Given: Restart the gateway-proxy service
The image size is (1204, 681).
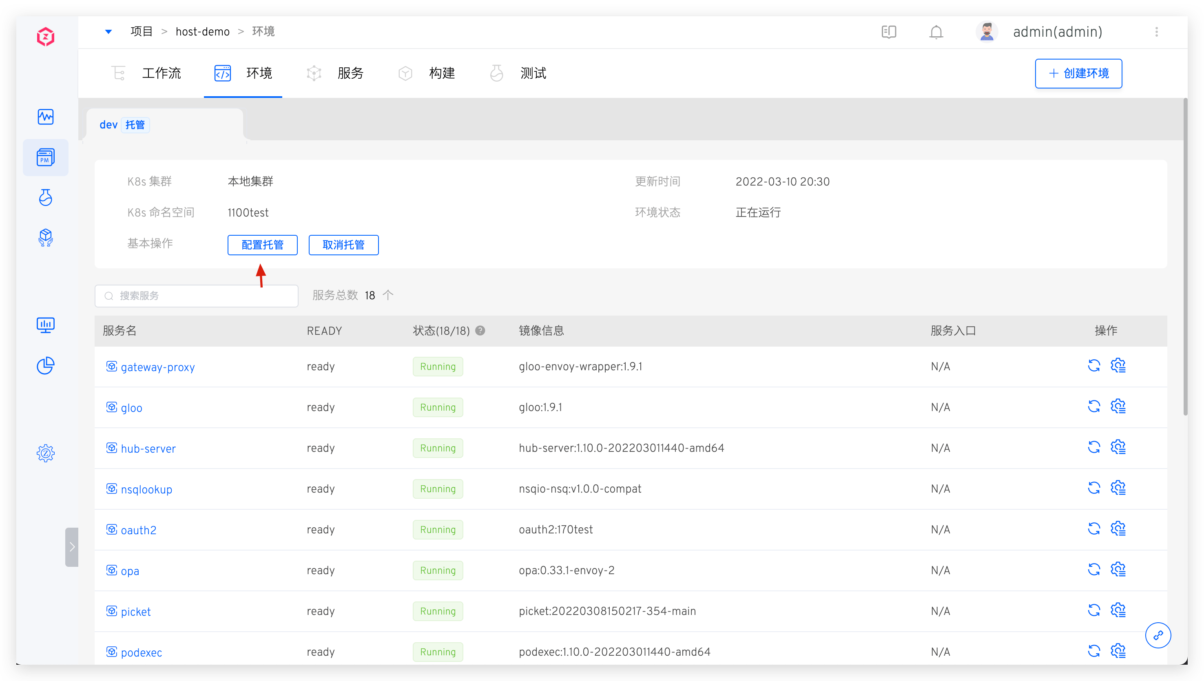Looking at the screenshot, I should (x=1093, y=366).
